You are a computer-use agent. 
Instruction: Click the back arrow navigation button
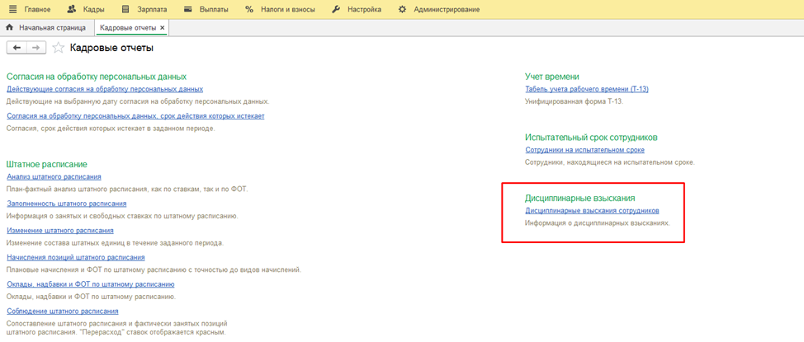click(x=17, y=48)
